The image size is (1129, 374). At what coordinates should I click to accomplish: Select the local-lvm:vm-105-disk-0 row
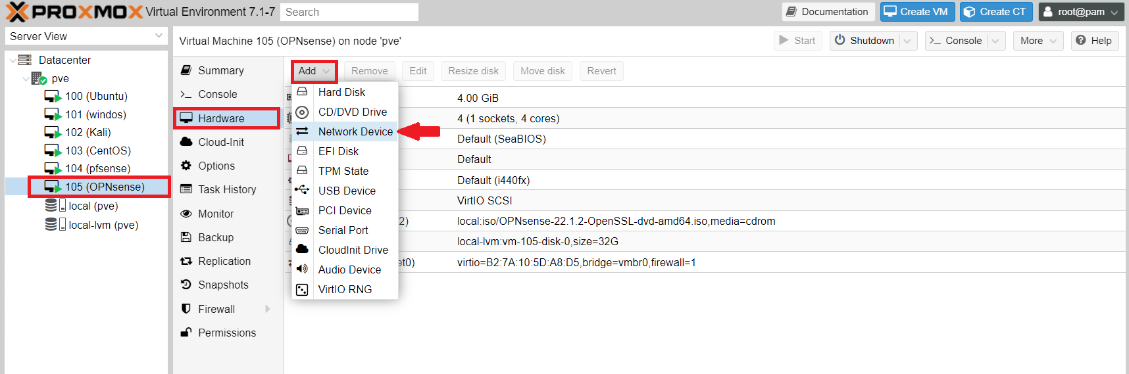click(x=705, y=241)
